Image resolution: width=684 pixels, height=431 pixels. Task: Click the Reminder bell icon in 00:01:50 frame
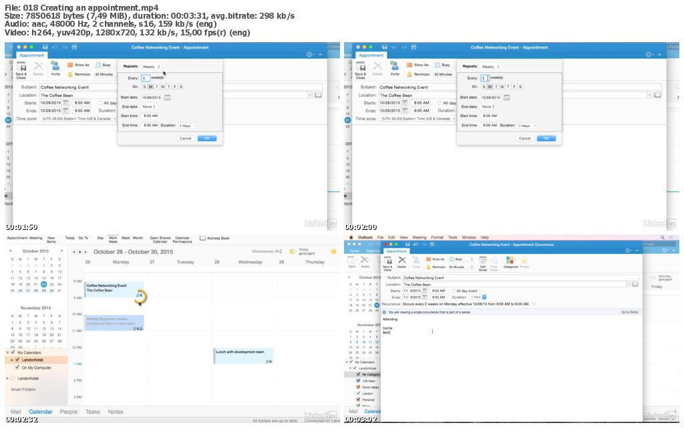pos(70,74)
